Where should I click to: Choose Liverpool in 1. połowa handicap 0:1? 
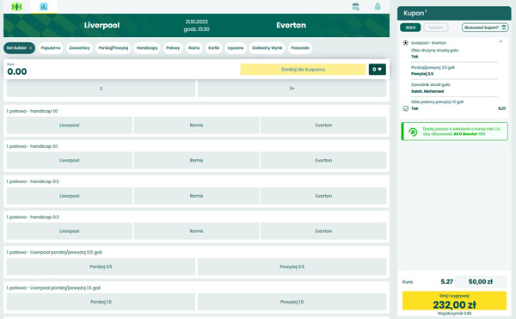click(70, 161)
